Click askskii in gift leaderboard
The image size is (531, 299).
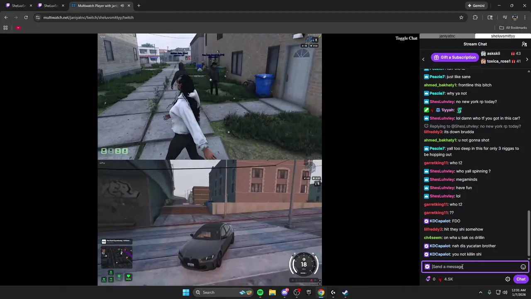click(493, 54)
